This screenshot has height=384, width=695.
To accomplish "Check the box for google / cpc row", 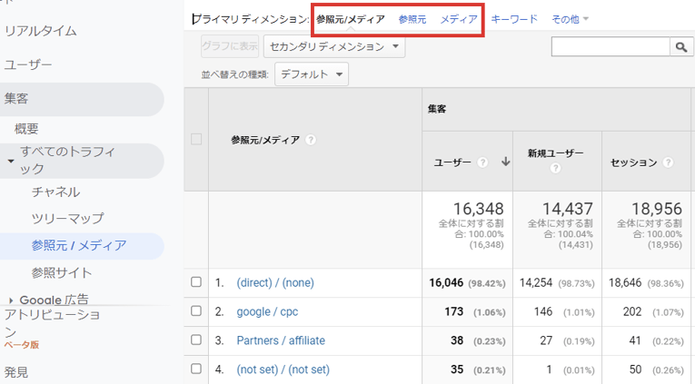I will 196,310.
